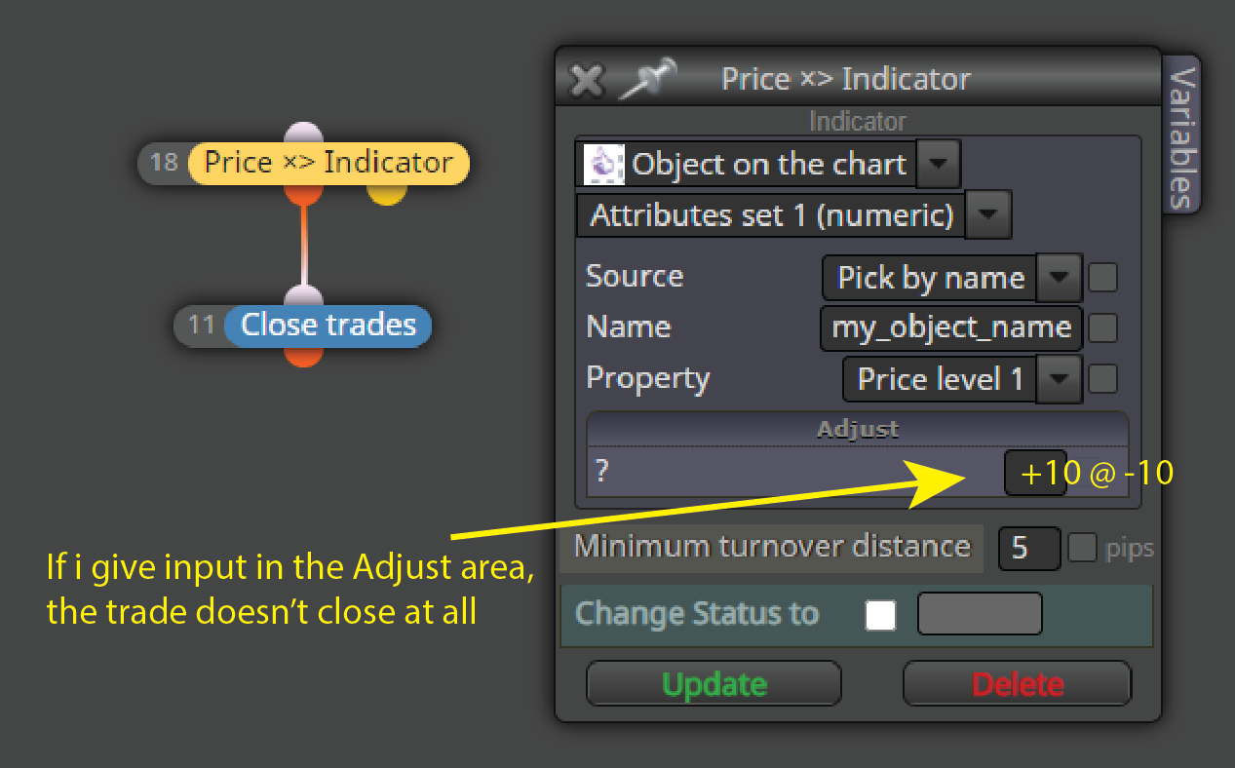1235x768 pixels.
Task: Click the Object on the chart icon
Action: click(x=603, y=164)
